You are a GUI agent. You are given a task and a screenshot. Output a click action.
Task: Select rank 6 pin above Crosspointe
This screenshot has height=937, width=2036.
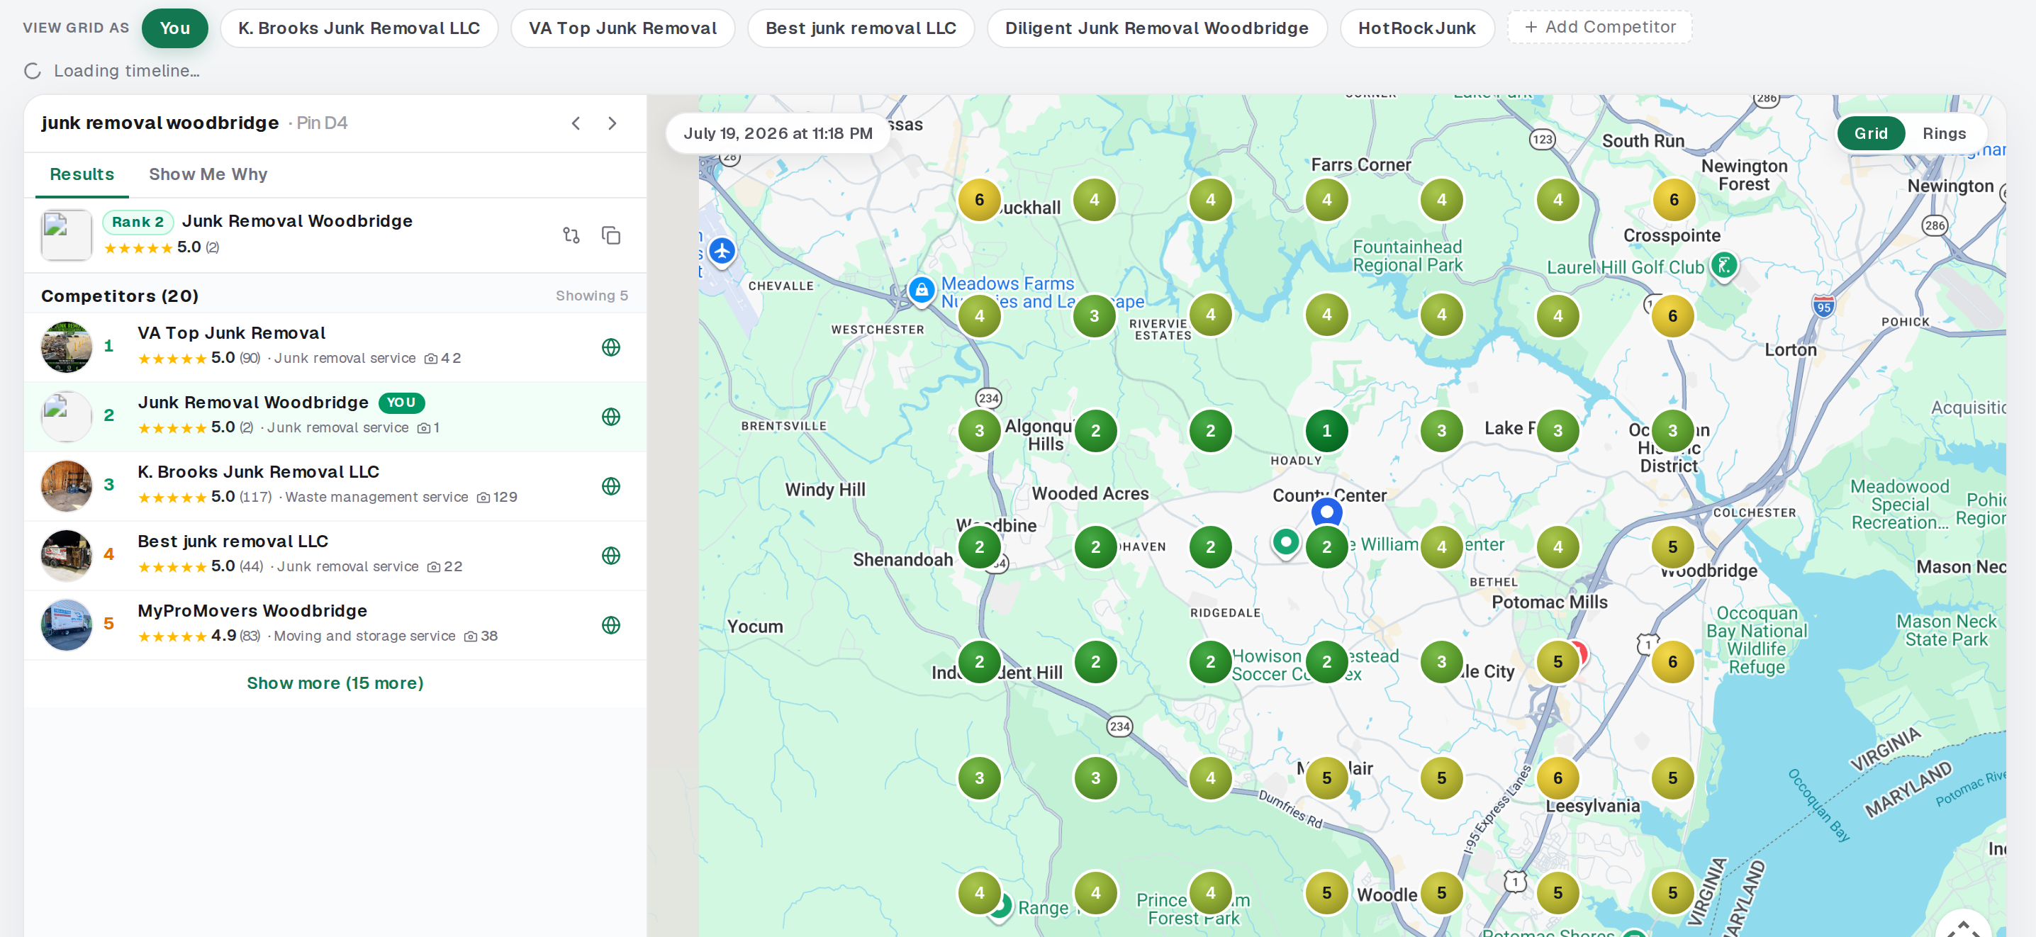1673,200
